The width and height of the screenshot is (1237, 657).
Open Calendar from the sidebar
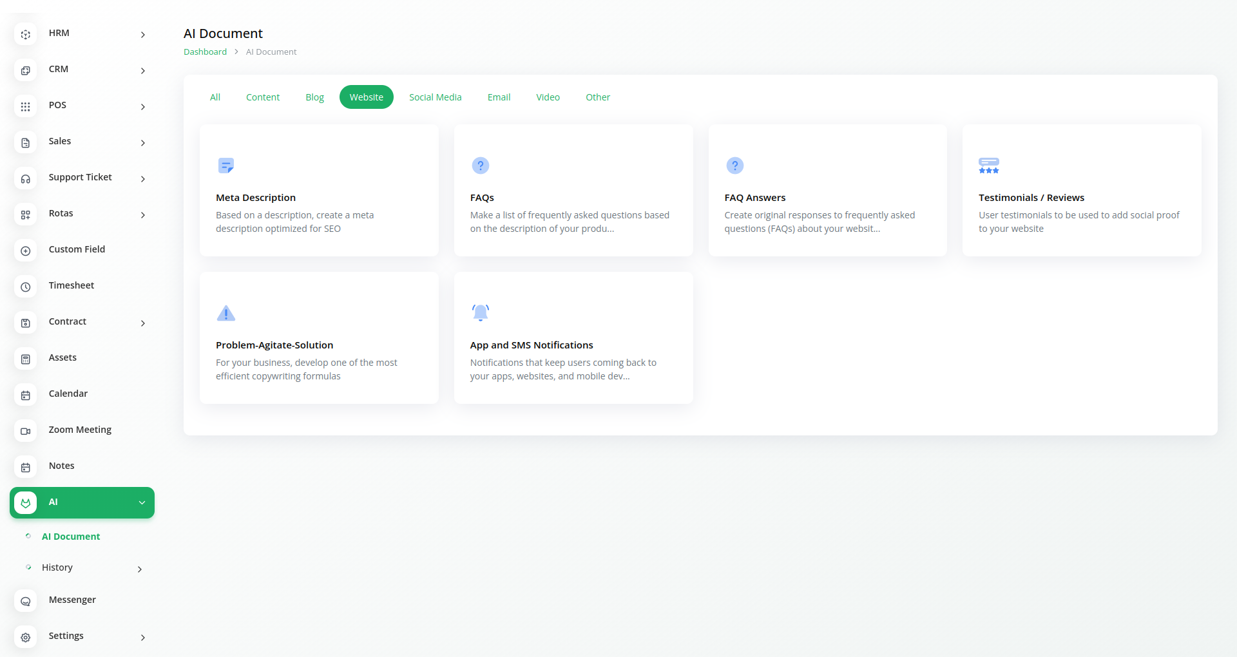pyautogui.click(x=68, y=394)
